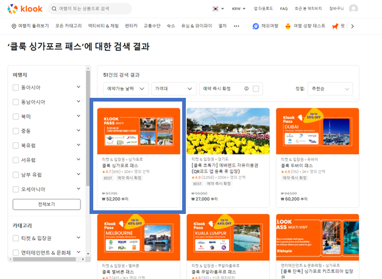The width and height of the screenshot is (382, 279).
Task: Open the 장바구니 cart link
Action: pyautogui.click(x=336, y=9)
